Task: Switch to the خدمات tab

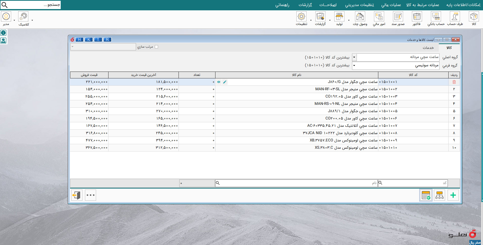Action: [428, 48]
